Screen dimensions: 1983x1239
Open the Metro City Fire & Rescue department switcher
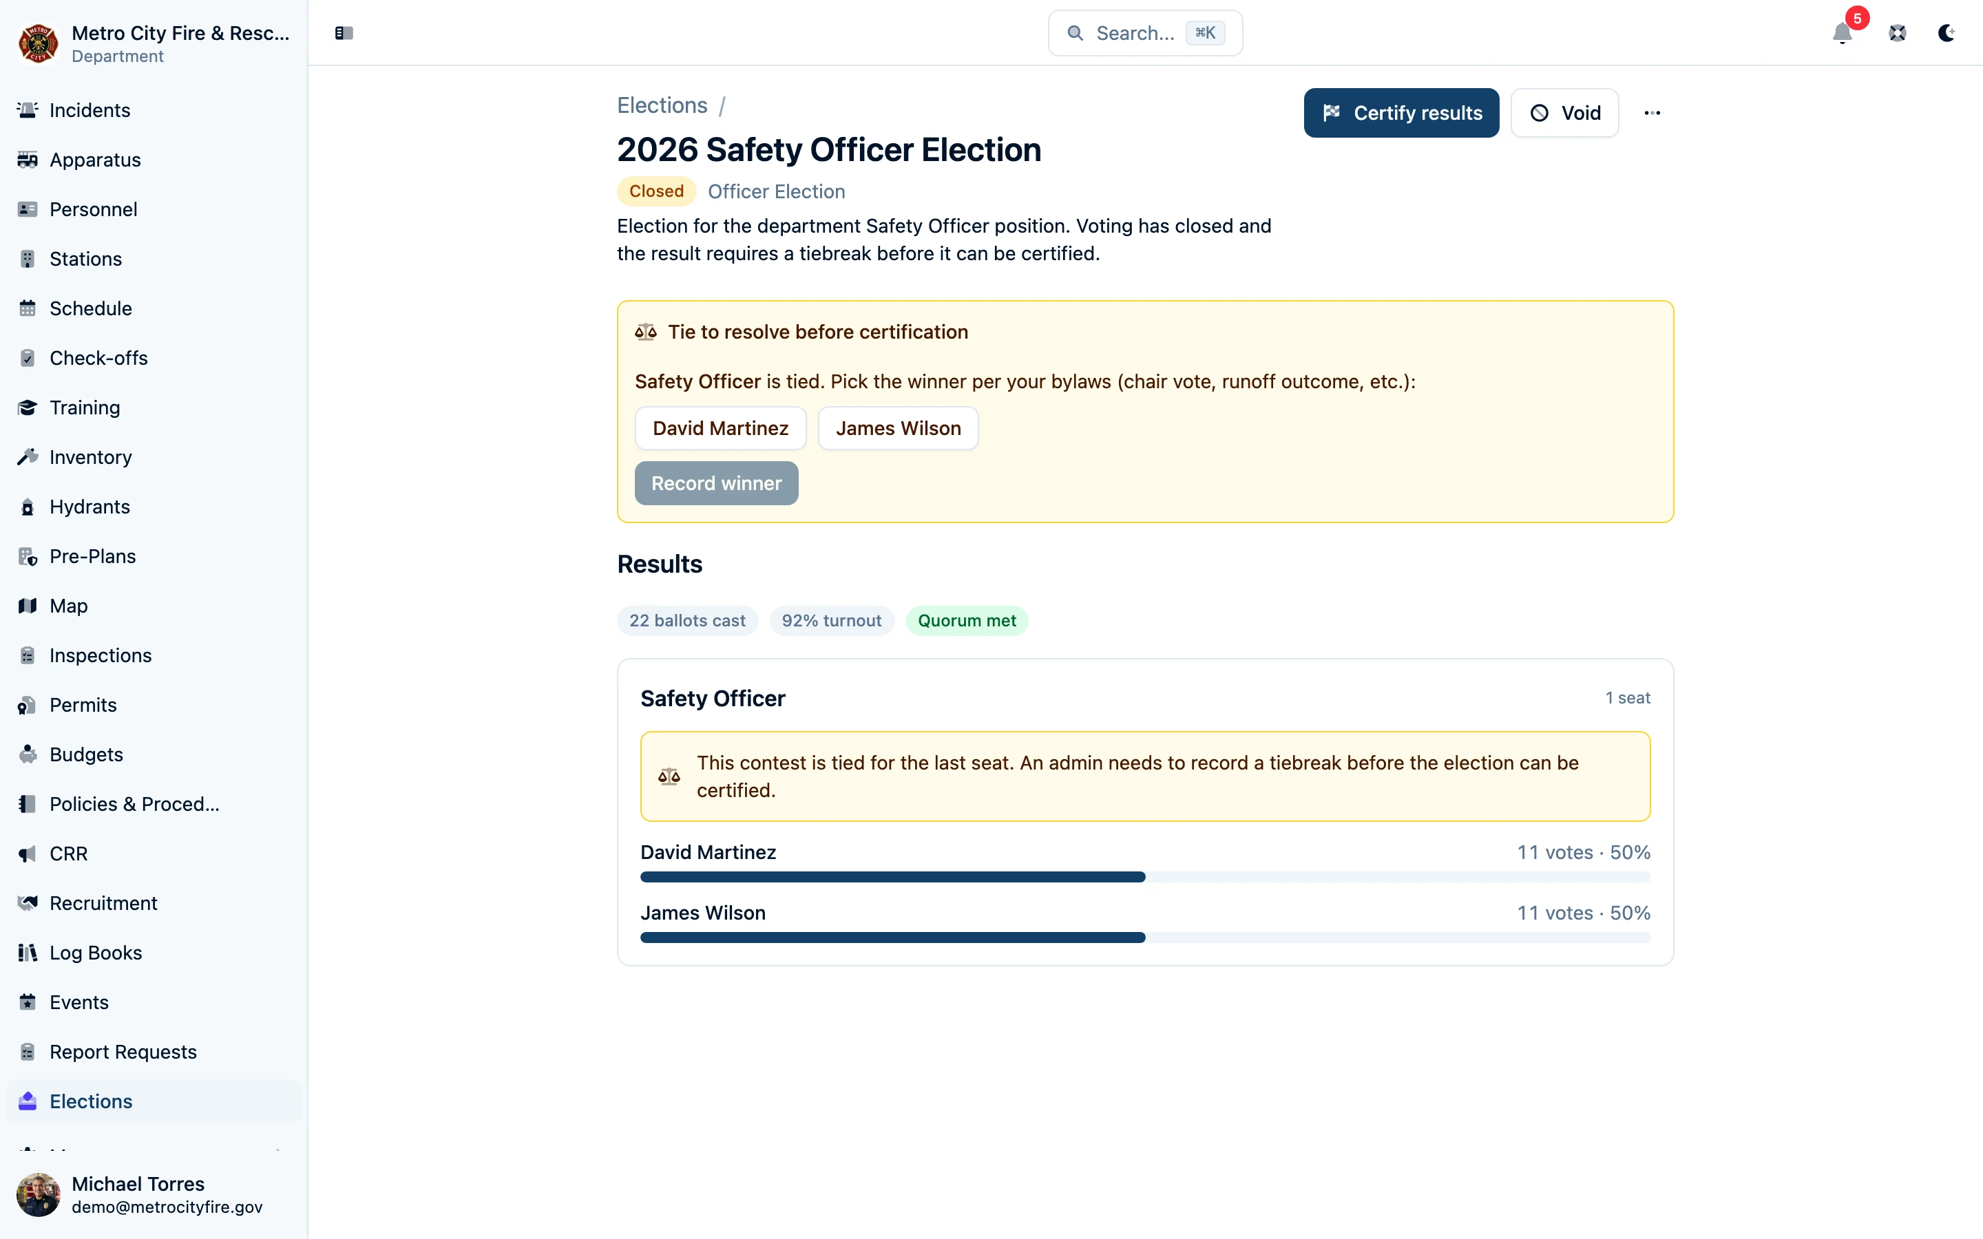154,43
